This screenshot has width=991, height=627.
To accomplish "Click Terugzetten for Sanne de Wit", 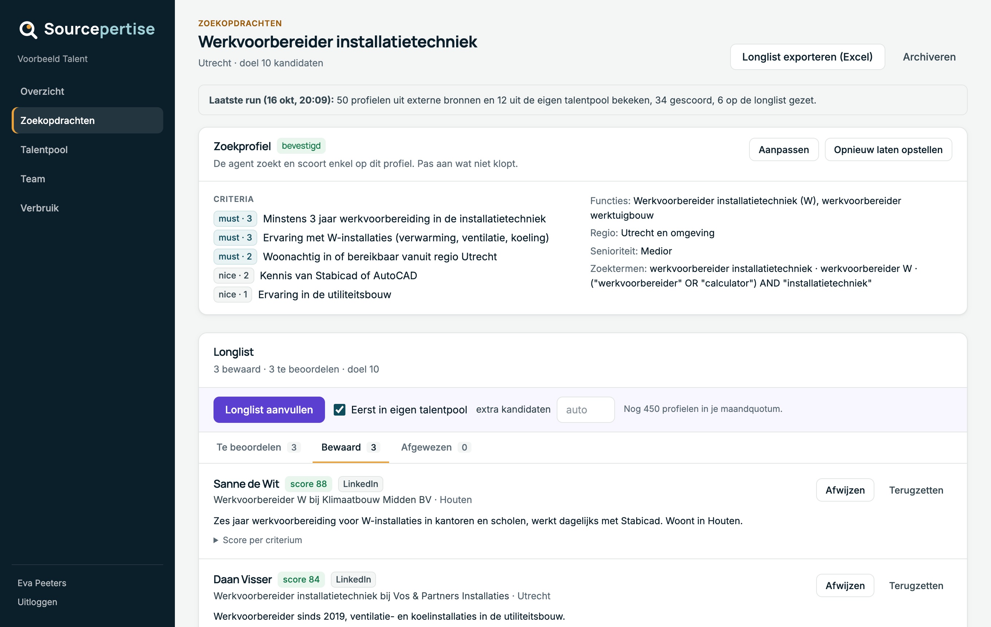I will click(x=916, y=490).
